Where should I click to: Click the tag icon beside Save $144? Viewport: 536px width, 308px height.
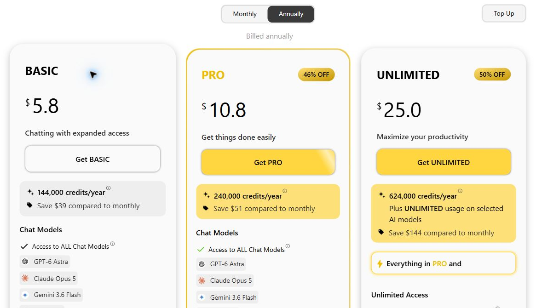pos(381,232)
